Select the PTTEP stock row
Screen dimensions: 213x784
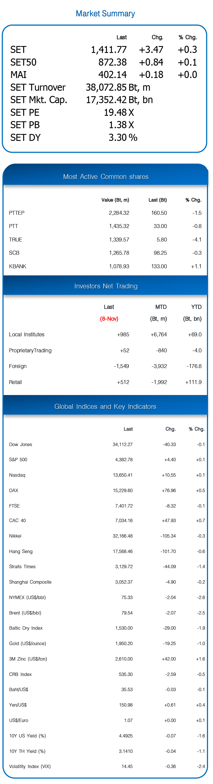pos(105,213)
